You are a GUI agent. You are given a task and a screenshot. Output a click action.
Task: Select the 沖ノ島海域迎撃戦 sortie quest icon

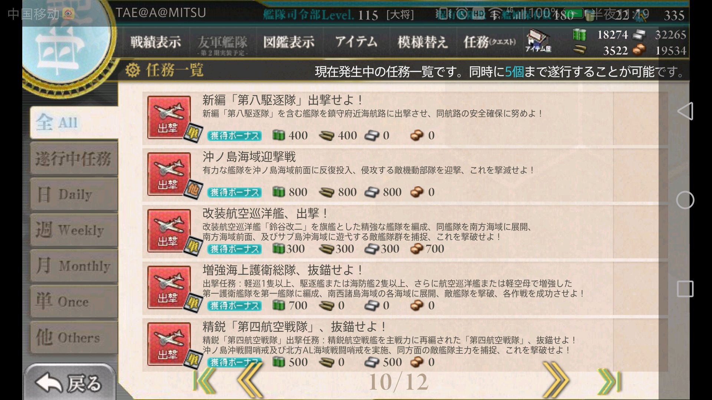169,174
